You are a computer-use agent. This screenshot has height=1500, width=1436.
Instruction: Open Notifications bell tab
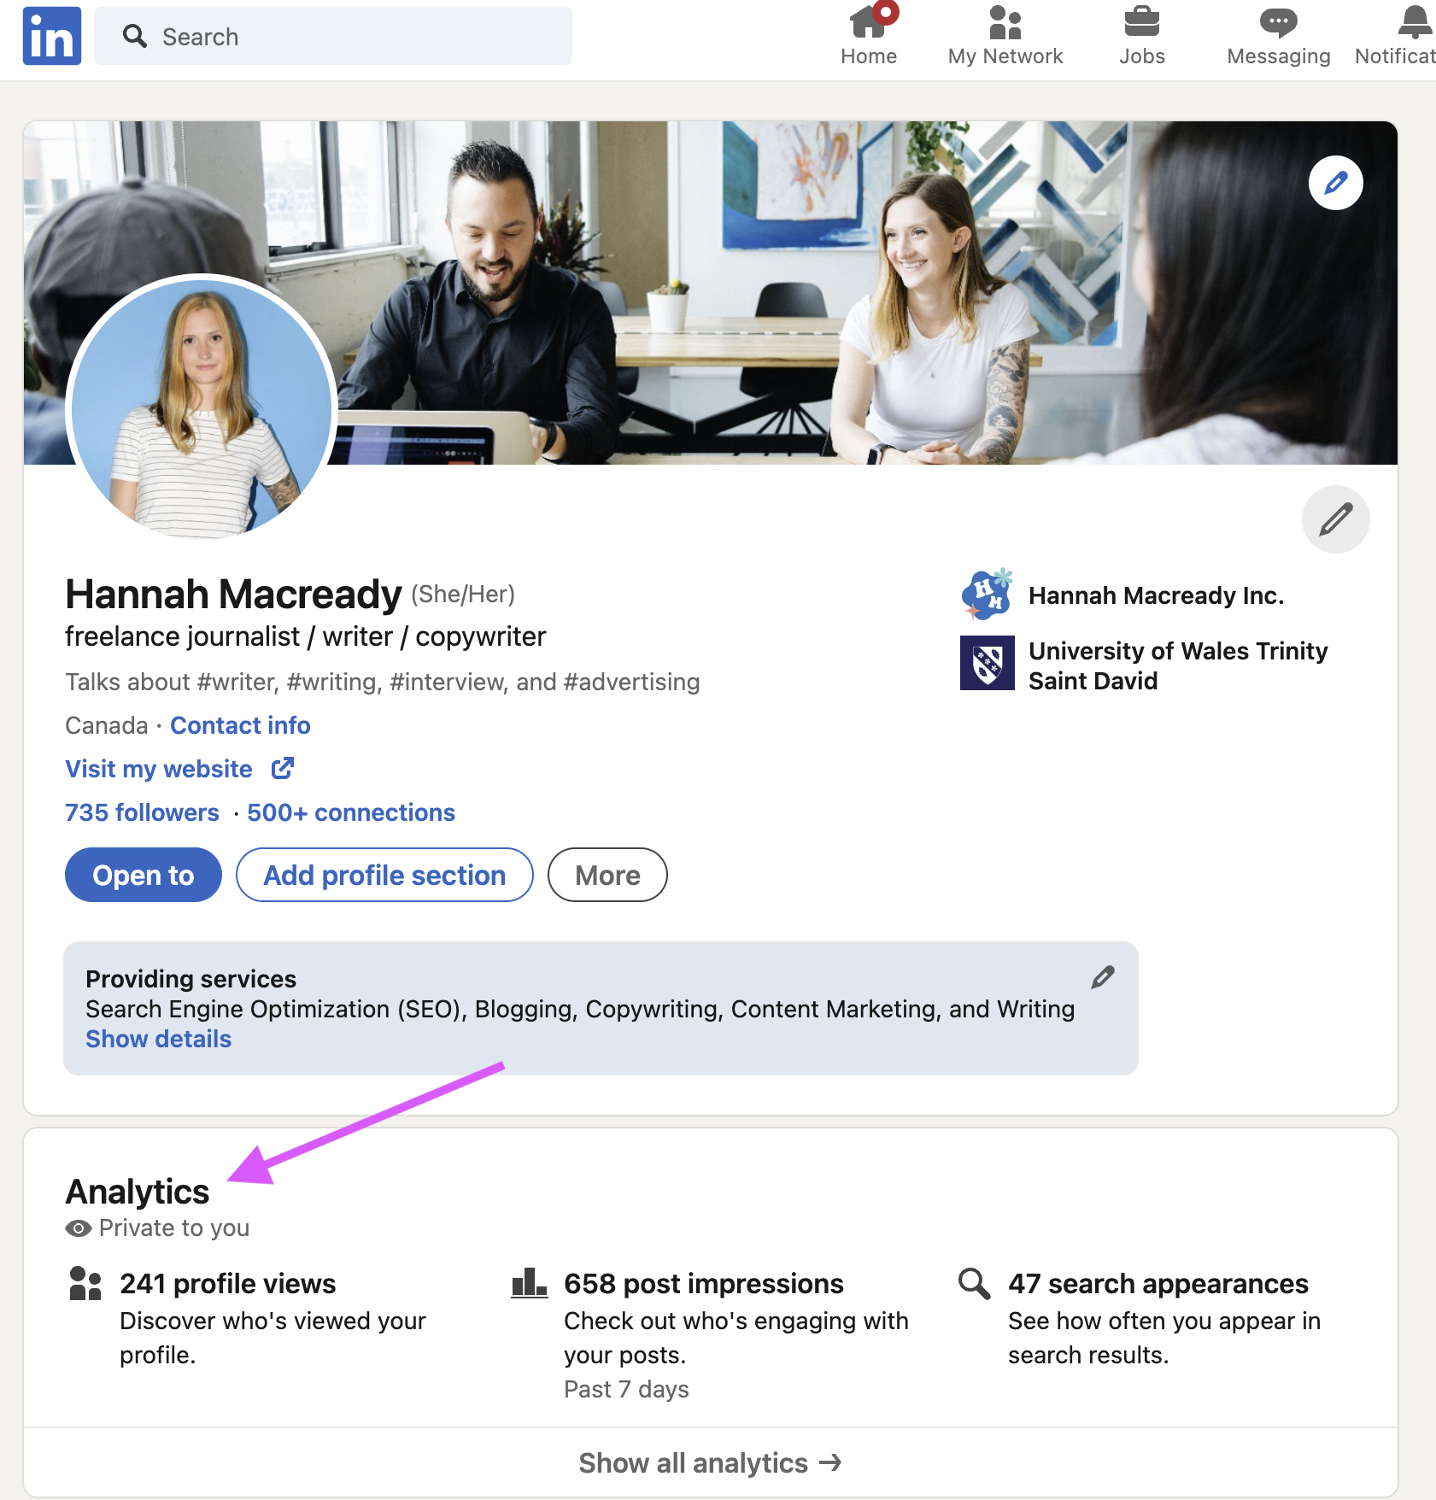1396,36
